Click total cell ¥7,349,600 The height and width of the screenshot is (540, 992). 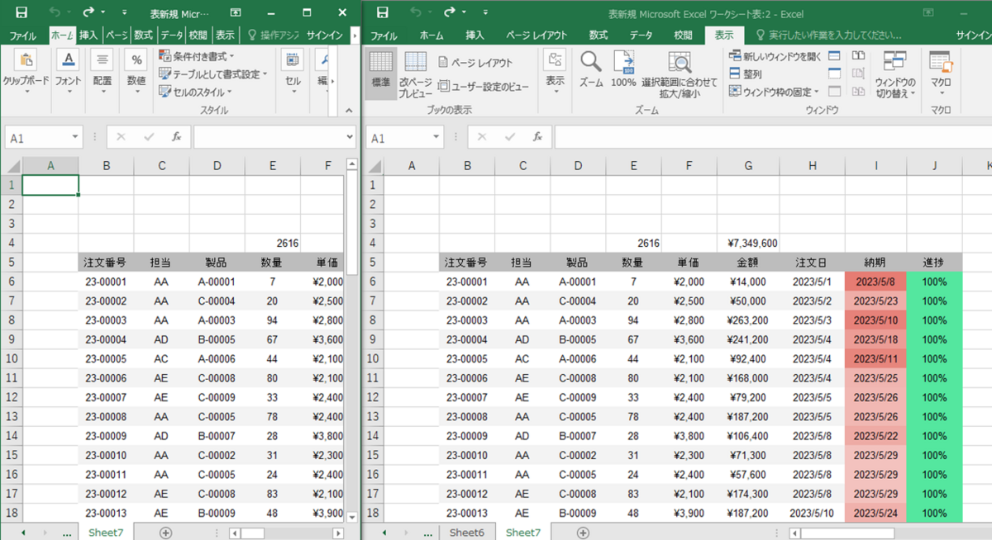(x=748, y=243)
